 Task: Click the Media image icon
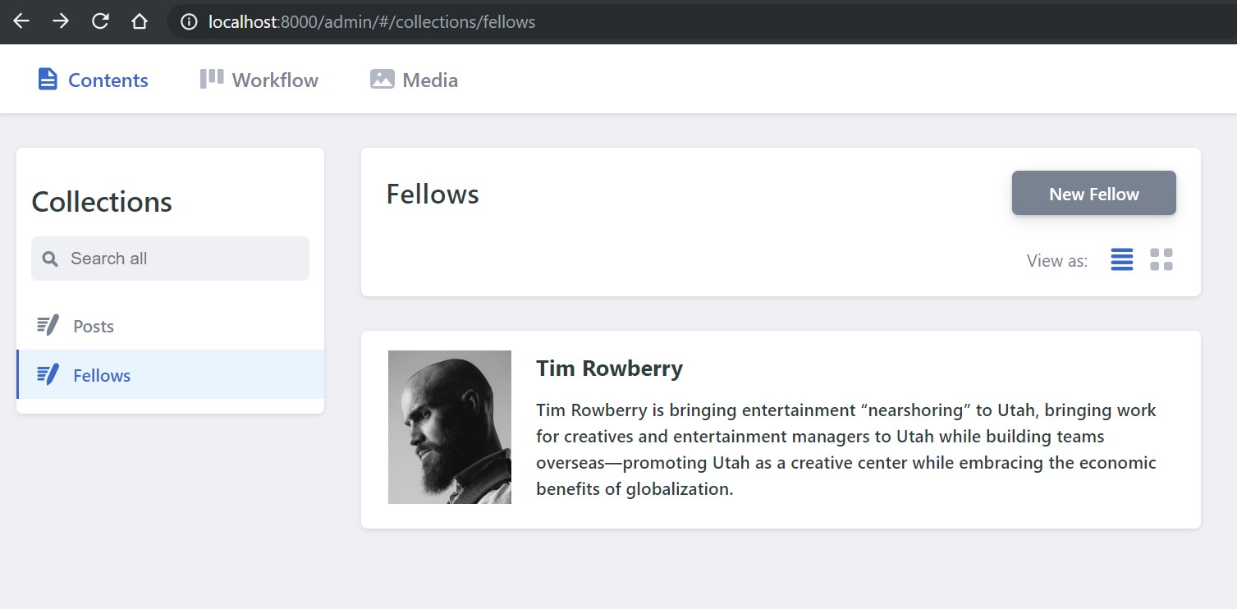point(383,79)
